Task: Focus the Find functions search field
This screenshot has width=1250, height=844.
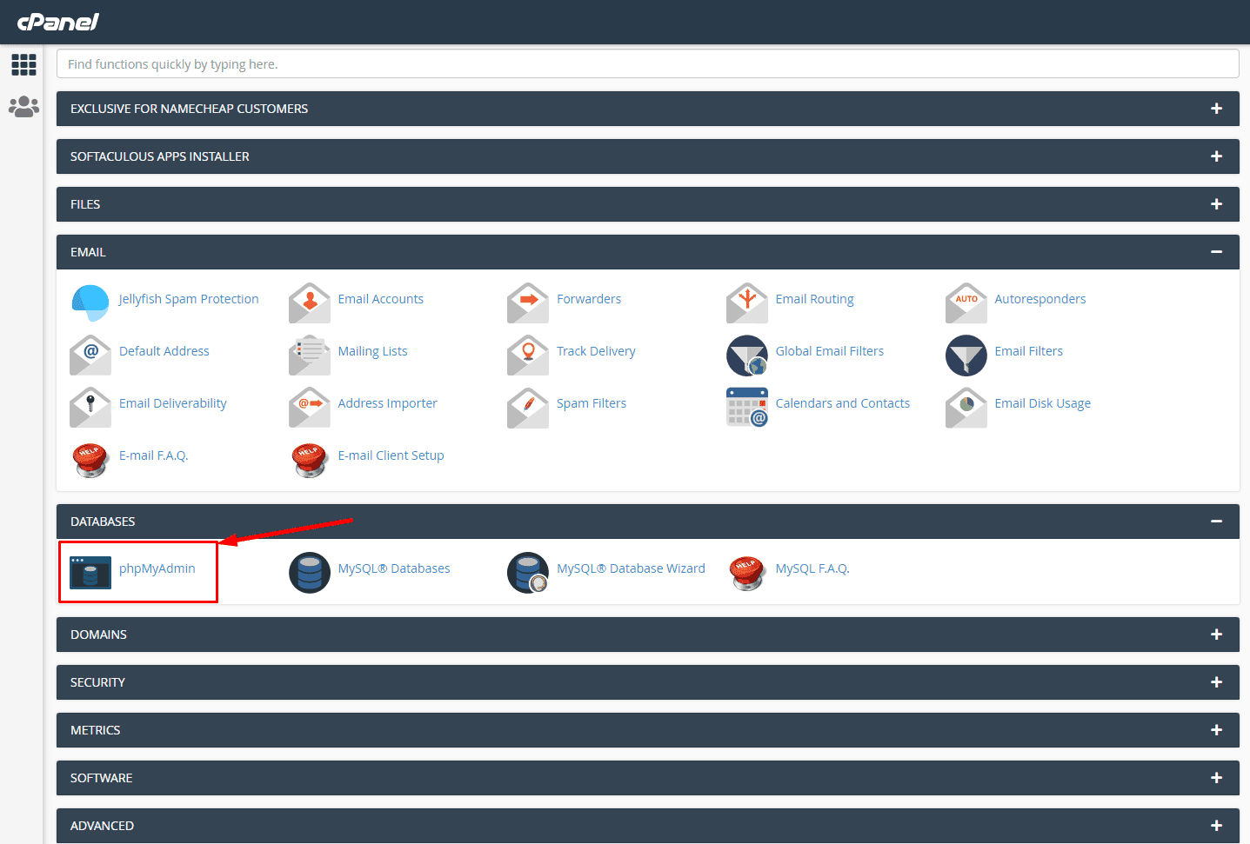Action: tap(647, 64)
